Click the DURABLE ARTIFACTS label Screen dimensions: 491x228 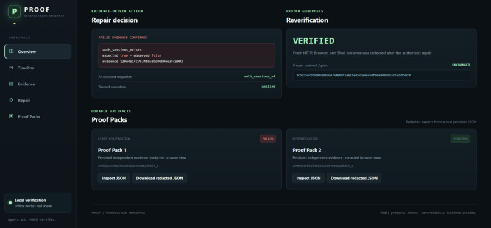click(111, 111)
